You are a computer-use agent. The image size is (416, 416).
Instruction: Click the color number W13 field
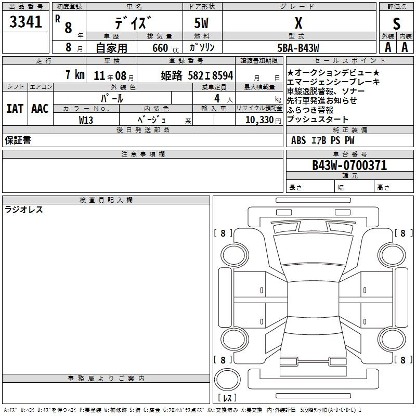point(86,120)
